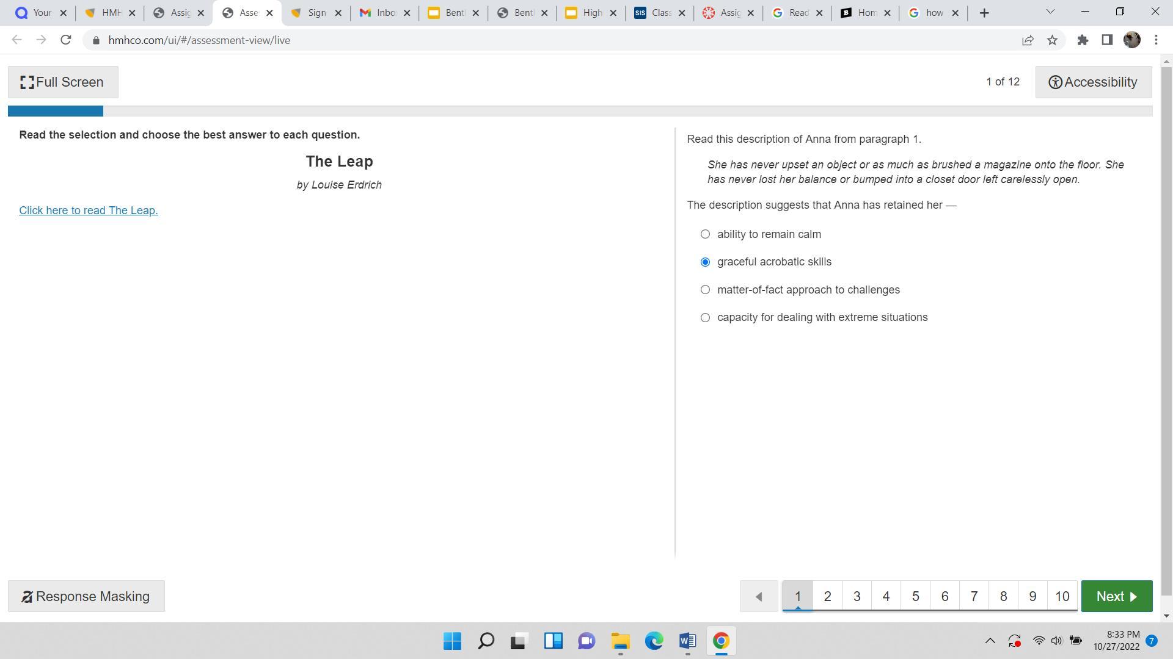Bookmark this page with star icon

click(1052, 40)
